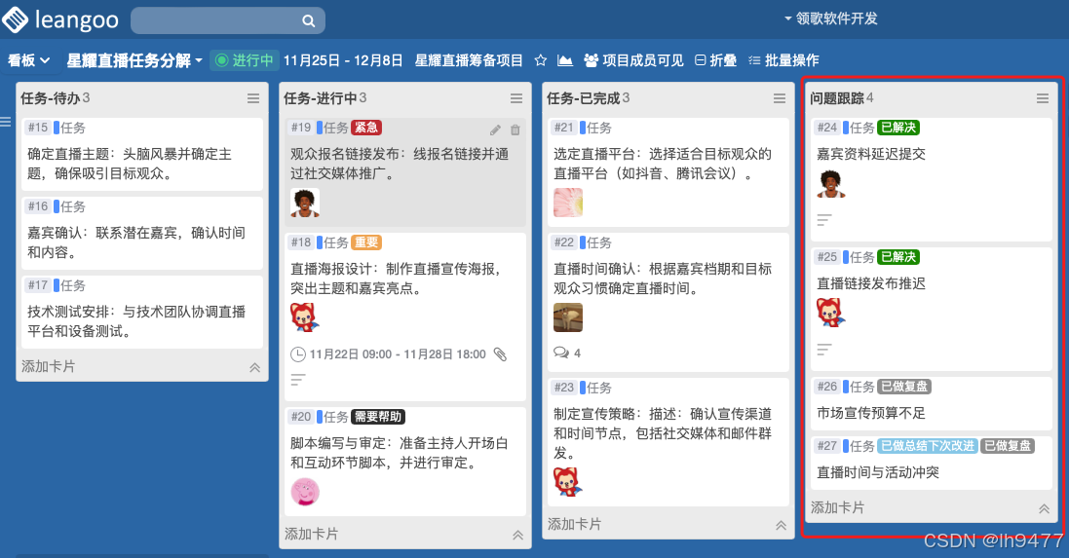
Task: Click 添加卡片 in the 任务-待办 list
Action: click(49, 366)
